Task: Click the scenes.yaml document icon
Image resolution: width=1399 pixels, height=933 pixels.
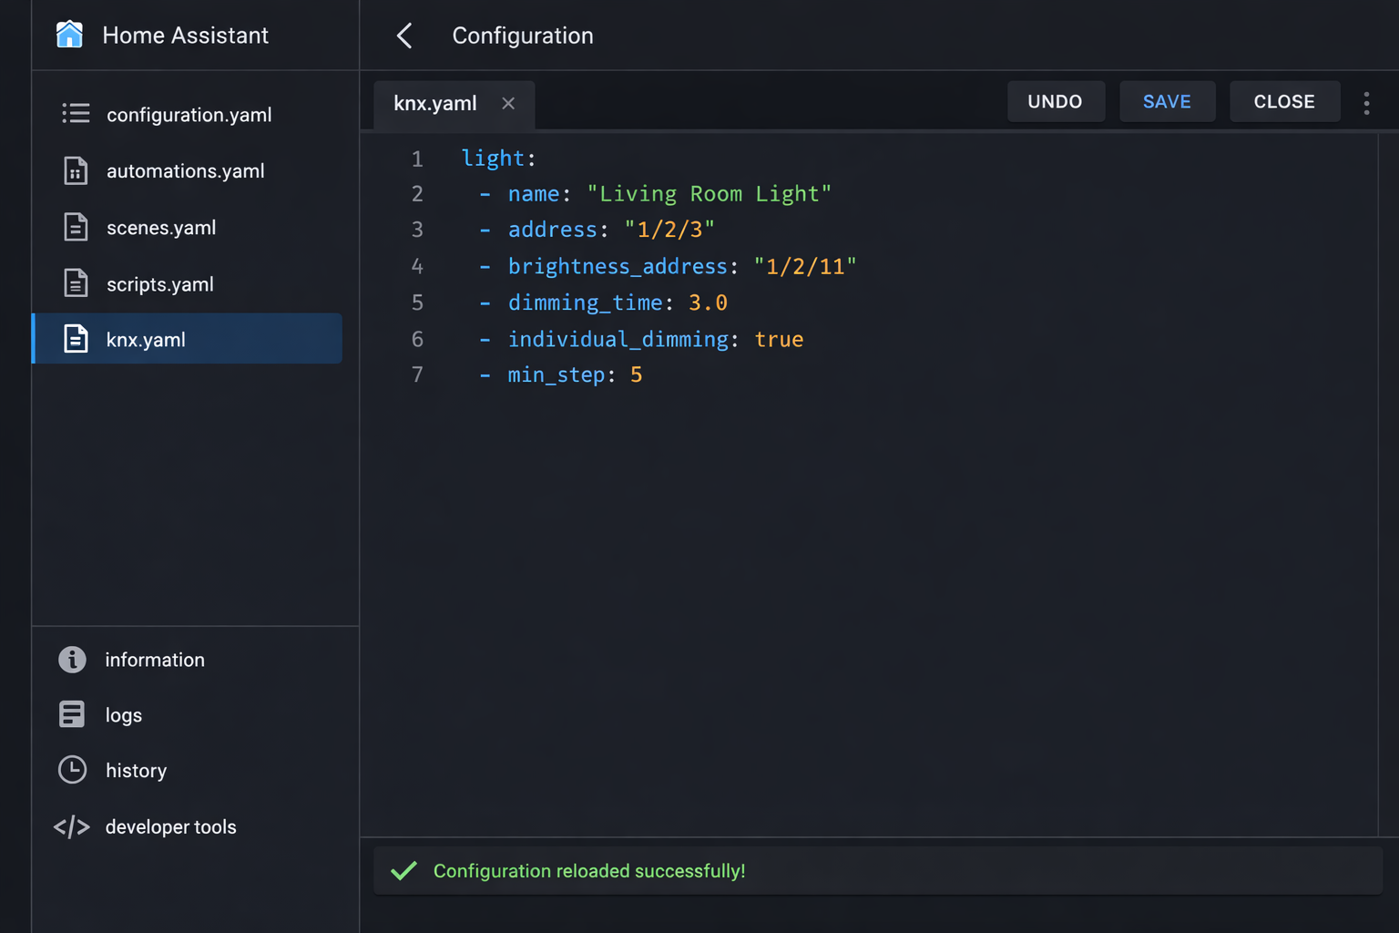Action: [76, 227]
